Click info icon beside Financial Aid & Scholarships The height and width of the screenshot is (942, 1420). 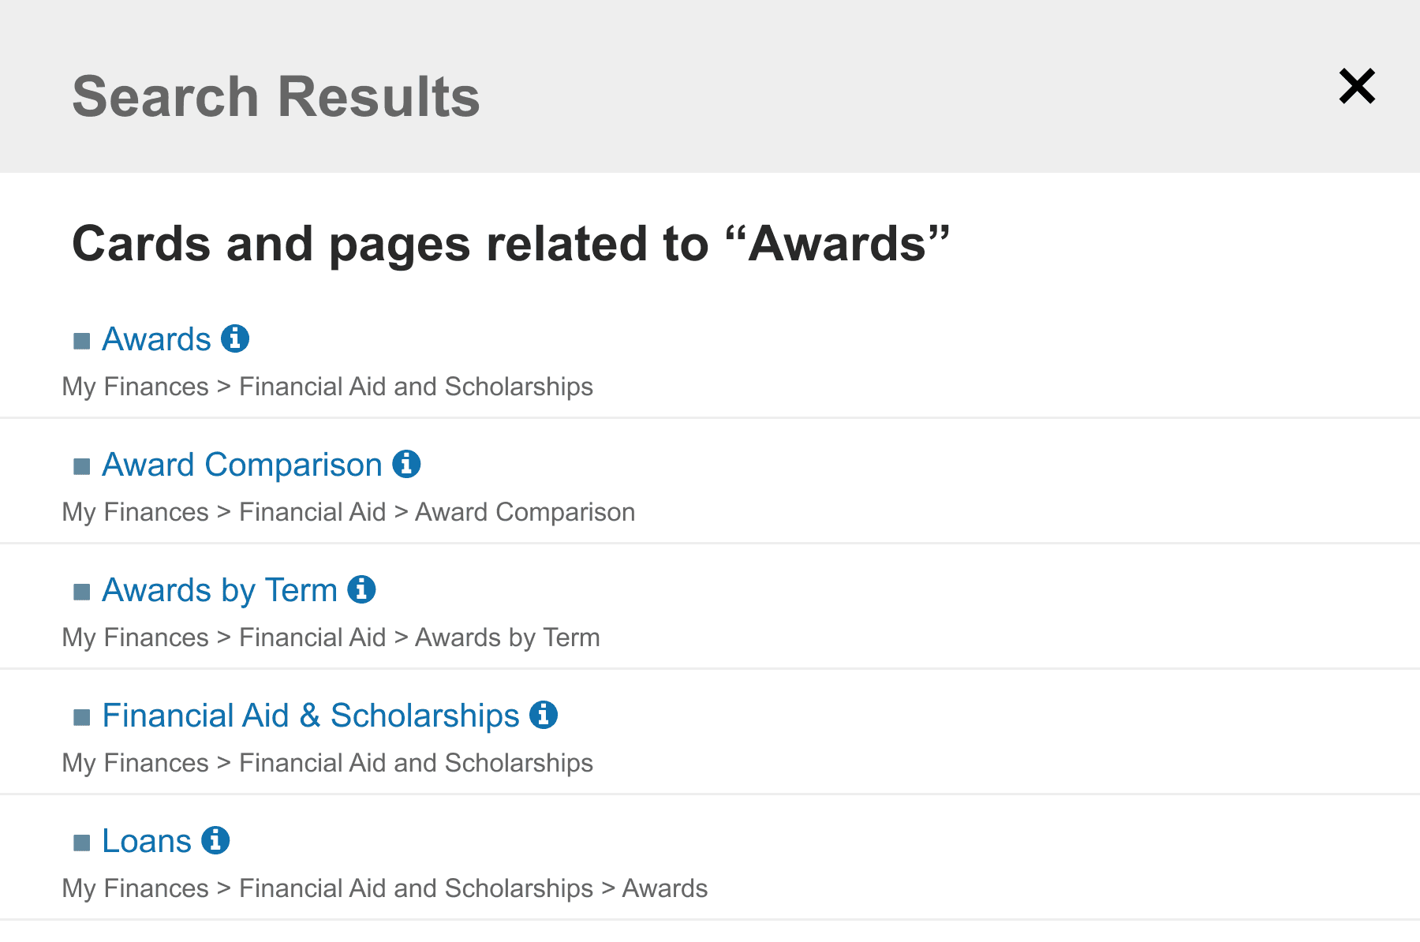(x=544, y=716)
